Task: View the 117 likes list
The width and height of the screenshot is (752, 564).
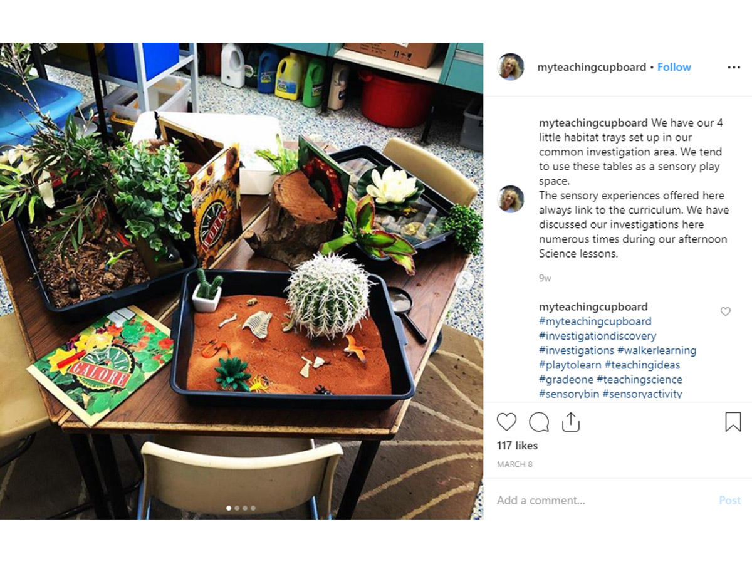Action: point(518,446)
